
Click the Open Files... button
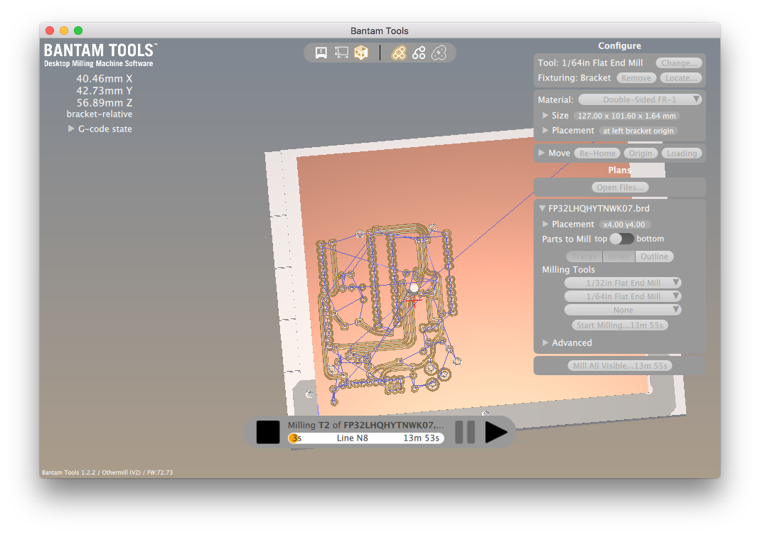click(620, 188)
